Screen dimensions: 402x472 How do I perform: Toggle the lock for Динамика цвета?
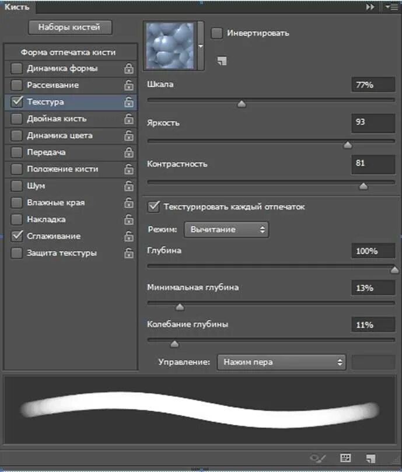coord(129,136)
